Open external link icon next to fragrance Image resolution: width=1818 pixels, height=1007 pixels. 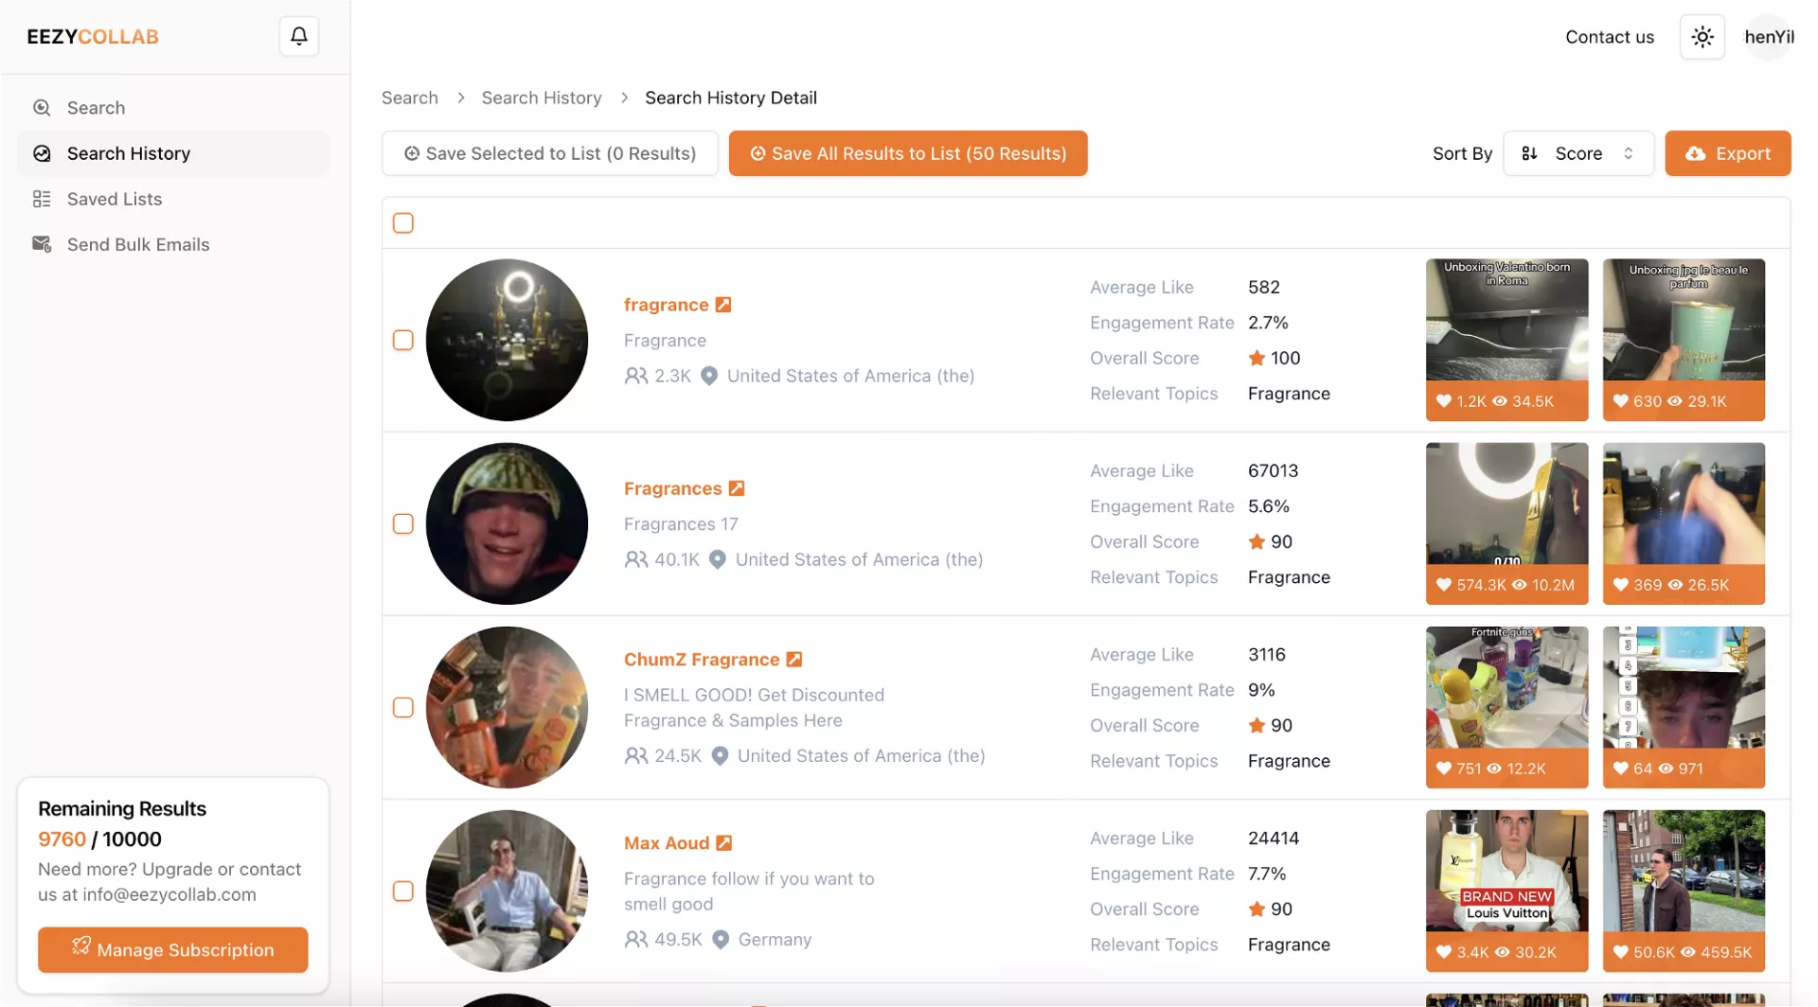(723, 305)
